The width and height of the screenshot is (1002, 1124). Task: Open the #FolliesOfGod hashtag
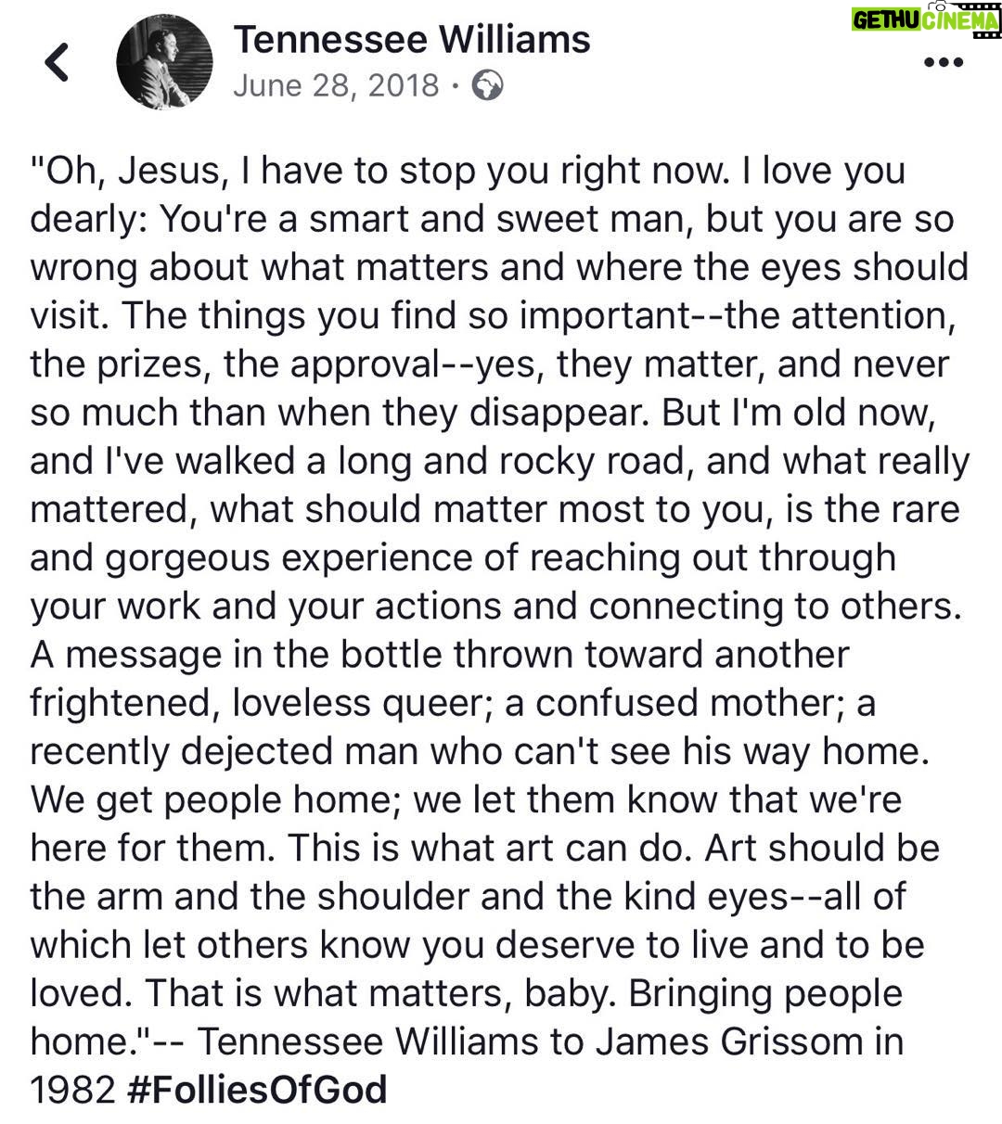(x=255, y=1089)
